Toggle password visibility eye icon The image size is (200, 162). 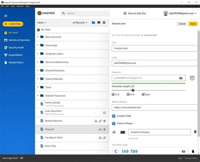(x=181, y=78)
